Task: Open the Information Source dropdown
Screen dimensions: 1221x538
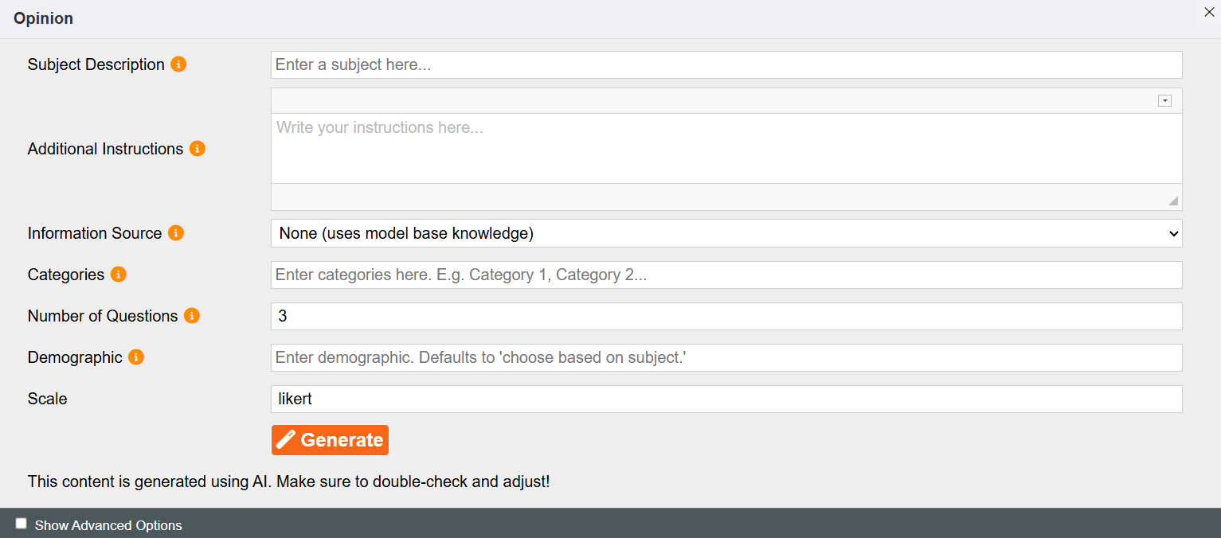Action: (x=726, y=233)
